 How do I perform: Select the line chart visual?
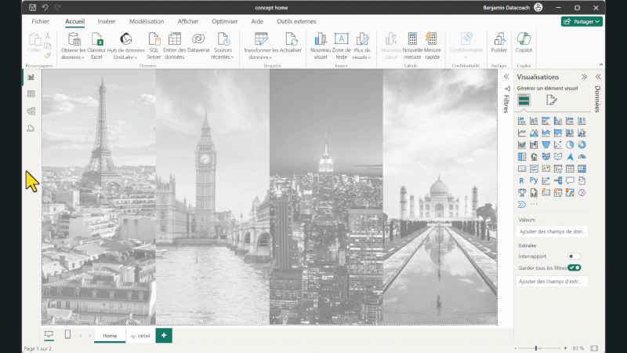click(522, 133)
